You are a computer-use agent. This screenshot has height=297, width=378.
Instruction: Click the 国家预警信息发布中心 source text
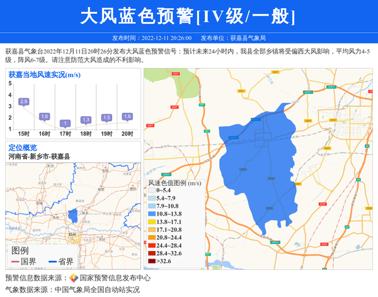click(x=115, y=278)
